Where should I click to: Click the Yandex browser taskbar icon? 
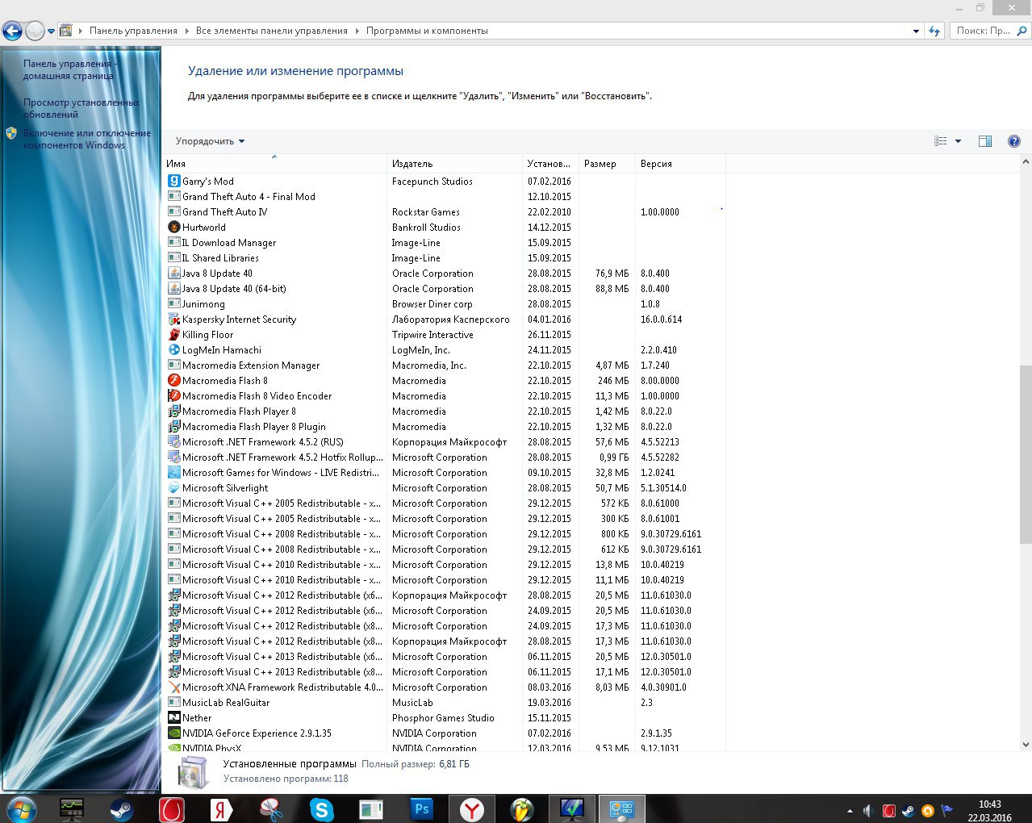pos(472,808)
